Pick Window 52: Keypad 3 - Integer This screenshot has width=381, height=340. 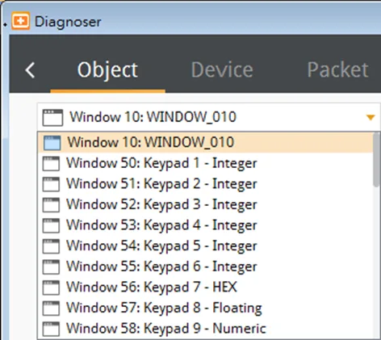(x=205, y=205)
